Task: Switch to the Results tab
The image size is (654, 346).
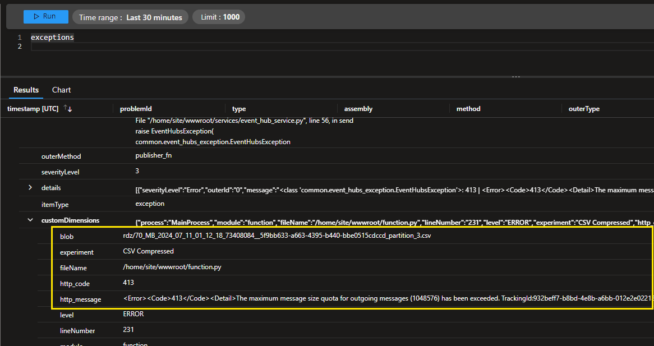Action: [x=26, y=90]
